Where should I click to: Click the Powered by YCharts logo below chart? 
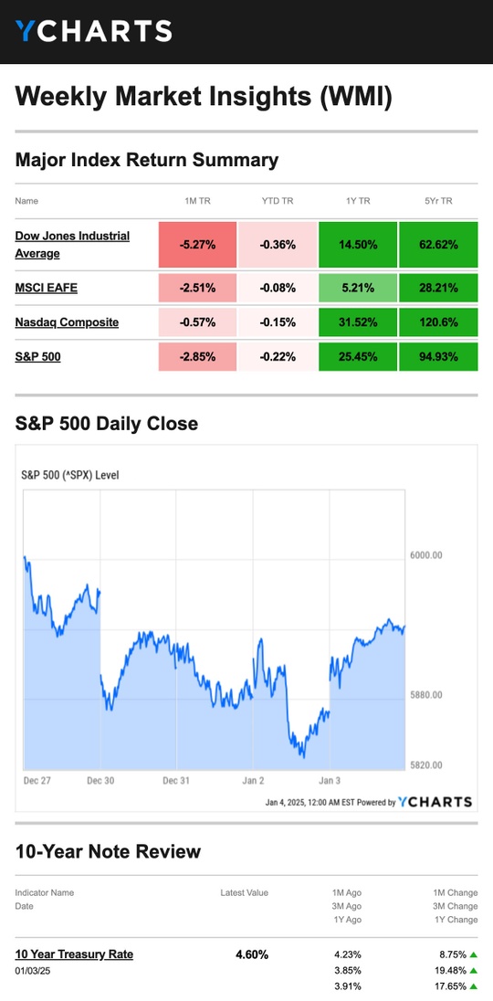pos(435,802)
